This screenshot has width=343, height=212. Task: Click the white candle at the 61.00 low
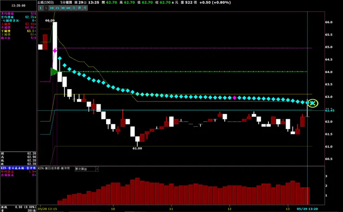pos(137,139)
